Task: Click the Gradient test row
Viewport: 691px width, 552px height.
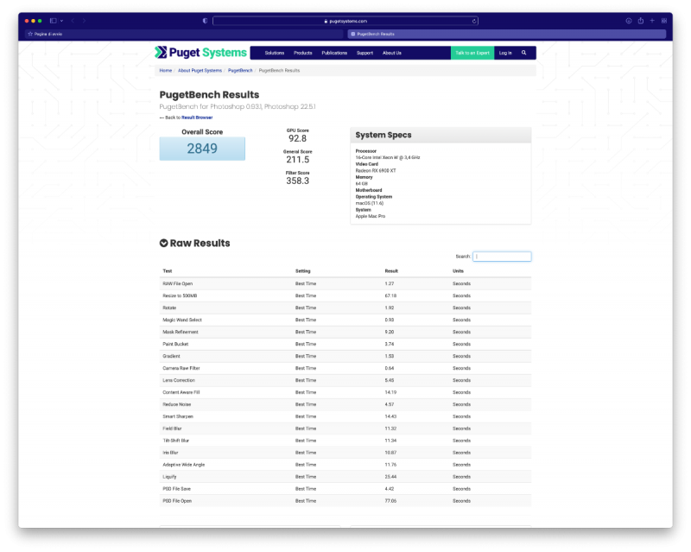Action: click(345, 356)
